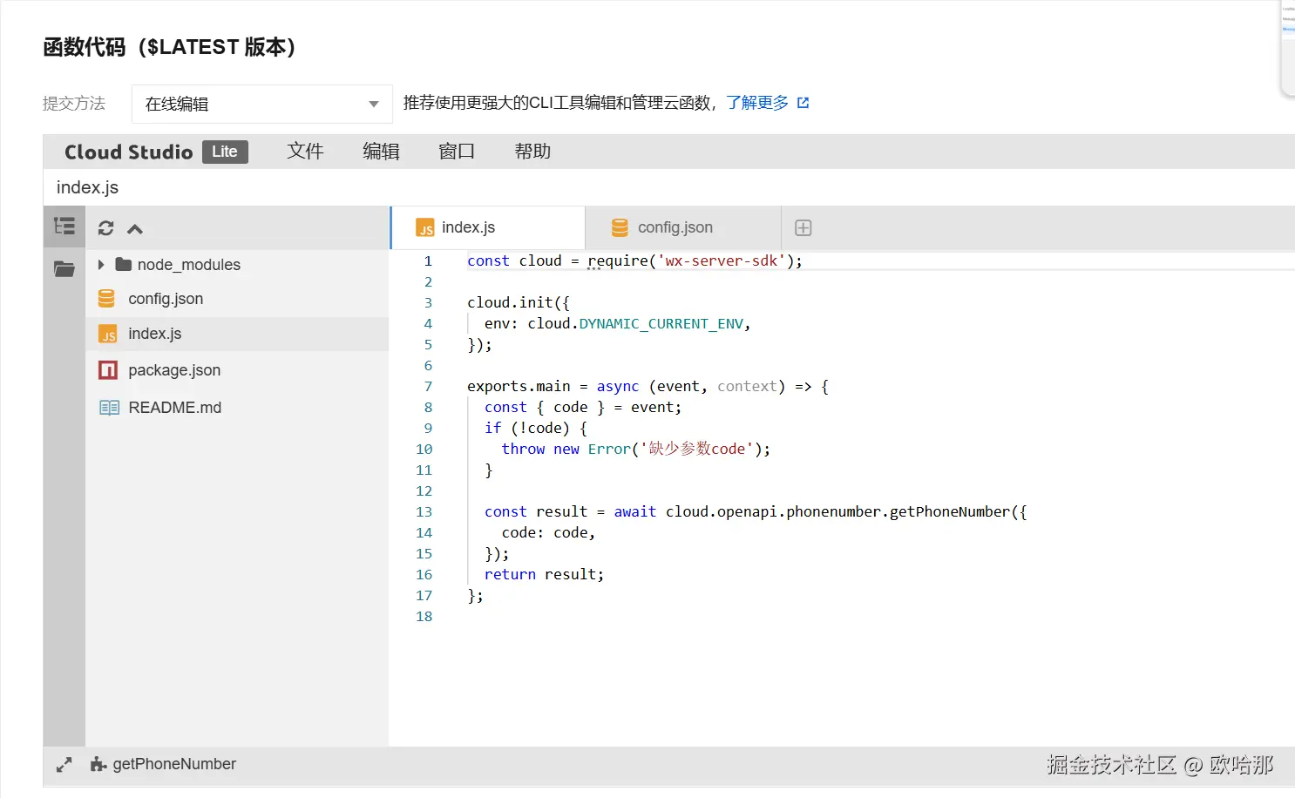Click the node_modules folder icon
The height and width of the screenshot is (798, 1295).
pyautogui.click(x=124, y=264)
